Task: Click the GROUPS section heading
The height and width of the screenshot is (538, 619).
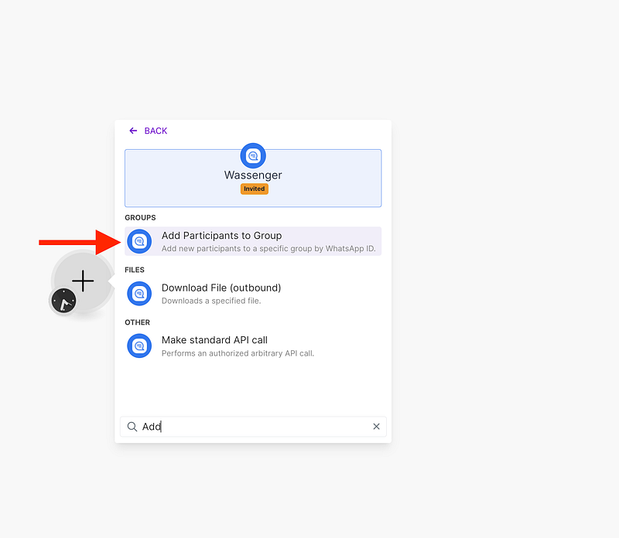Action: 140,218
